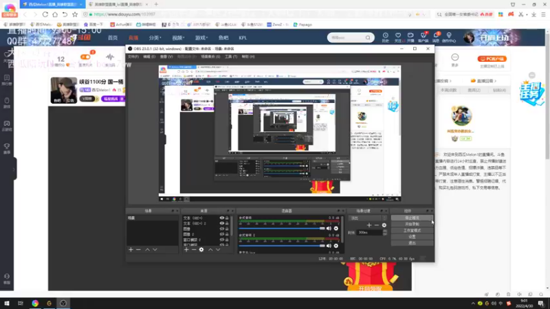Screen dimensions: 550x309
Task: Click OBS Stop Streaming button
Action: pos(412,218)
